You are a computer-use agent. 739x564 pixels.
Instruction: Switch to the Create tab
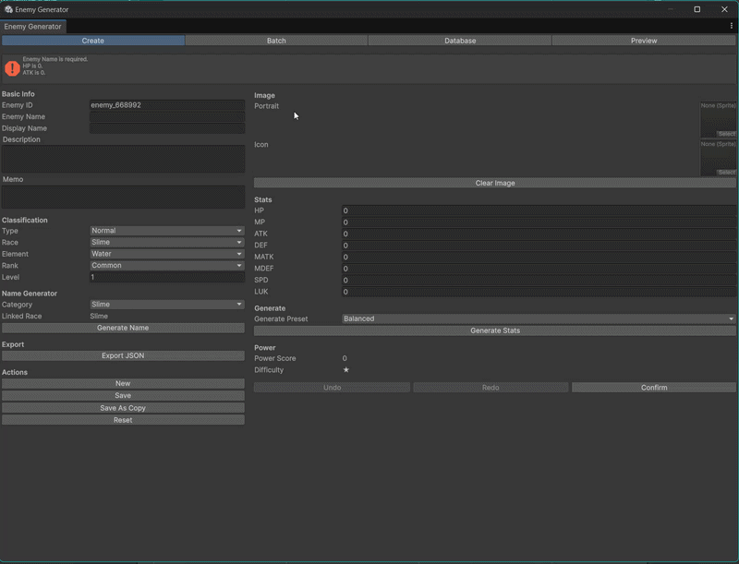[93, 41]
